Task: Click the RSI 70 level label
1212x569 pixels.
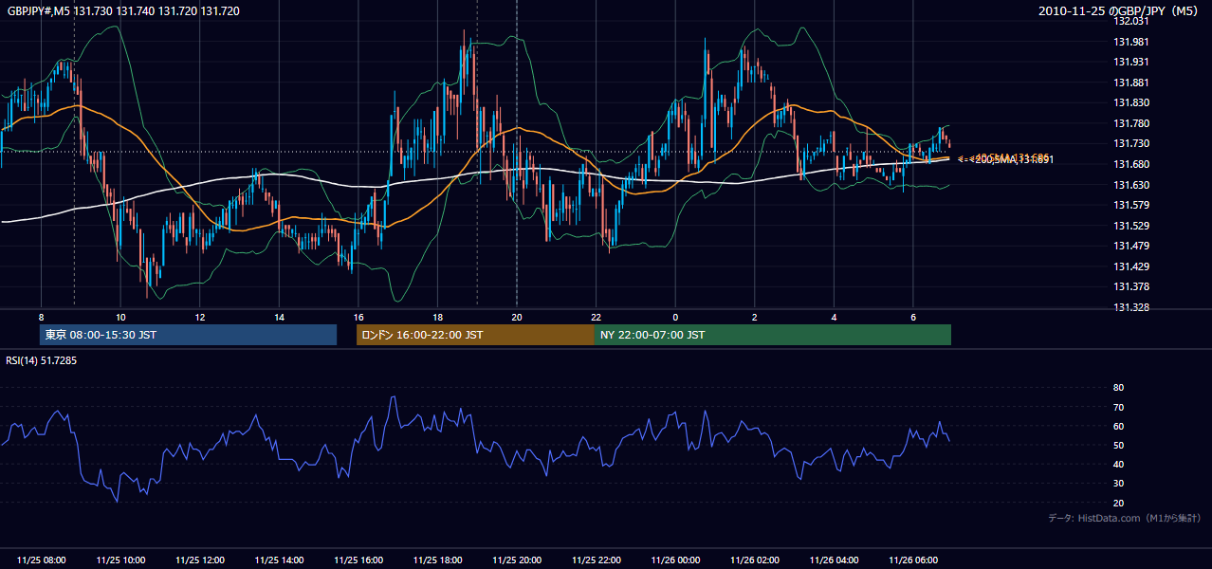Action: 1118,407
